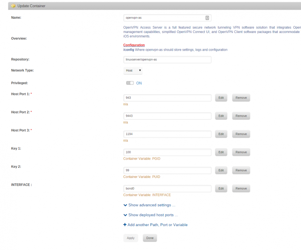301x250 pixels.
Task: Click the 'Network Type:' label
Action: (22, 70)
